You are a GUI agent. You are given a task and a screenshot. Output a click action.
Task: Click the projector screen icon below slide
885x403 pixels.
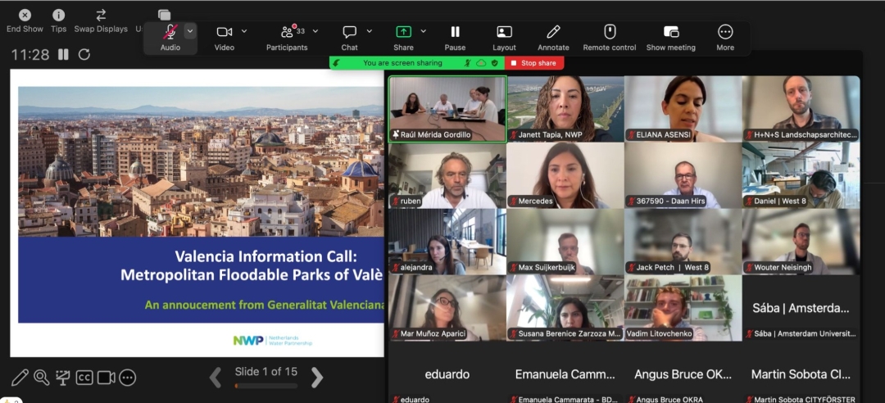62,377
